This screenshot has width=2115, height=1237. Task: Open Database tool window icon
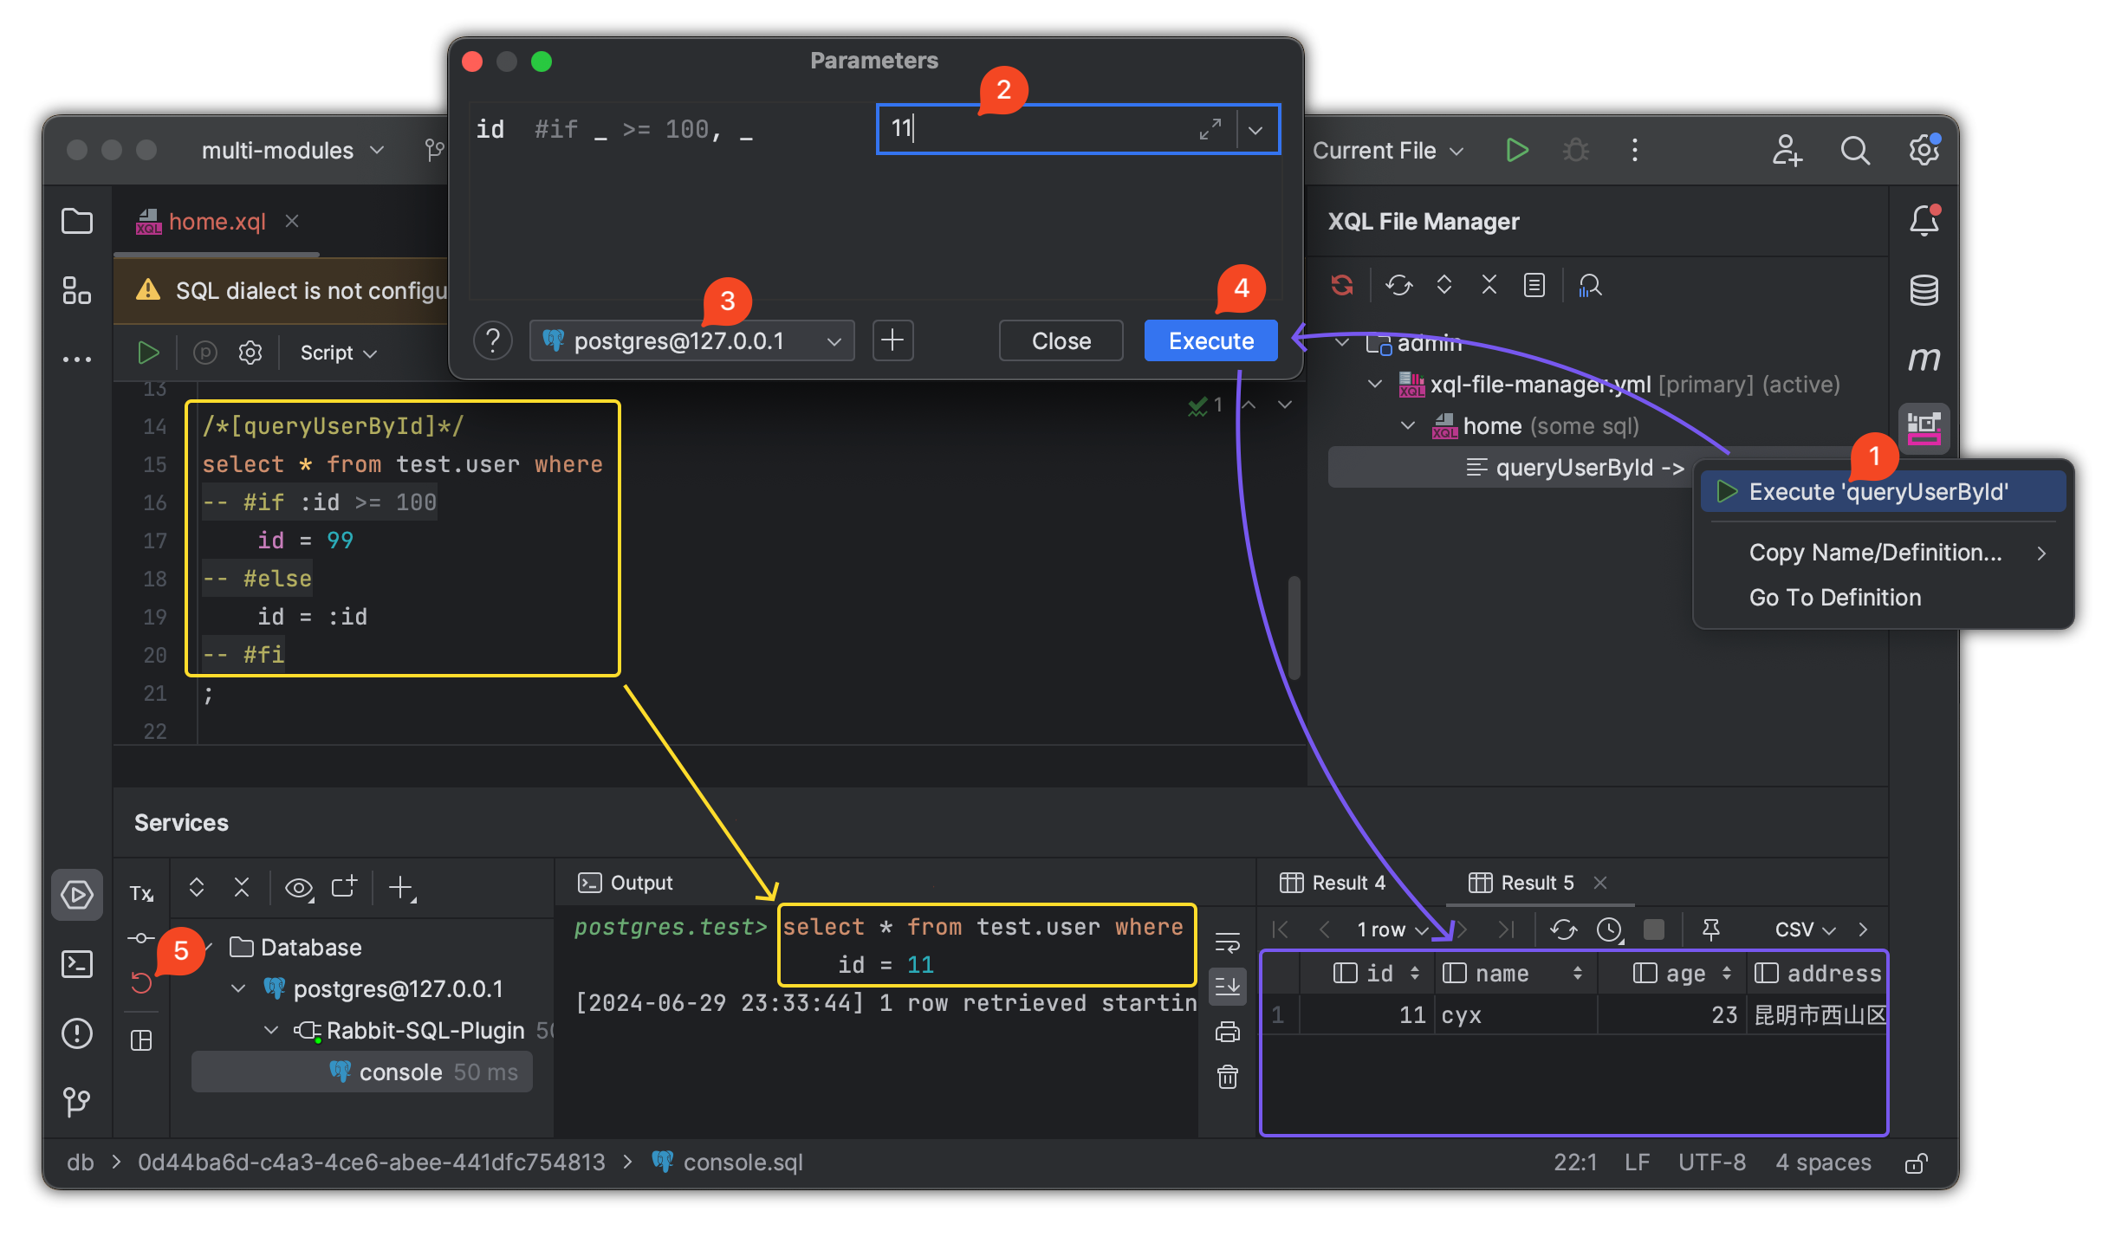pyautogui.click(x=1924, y=289)
